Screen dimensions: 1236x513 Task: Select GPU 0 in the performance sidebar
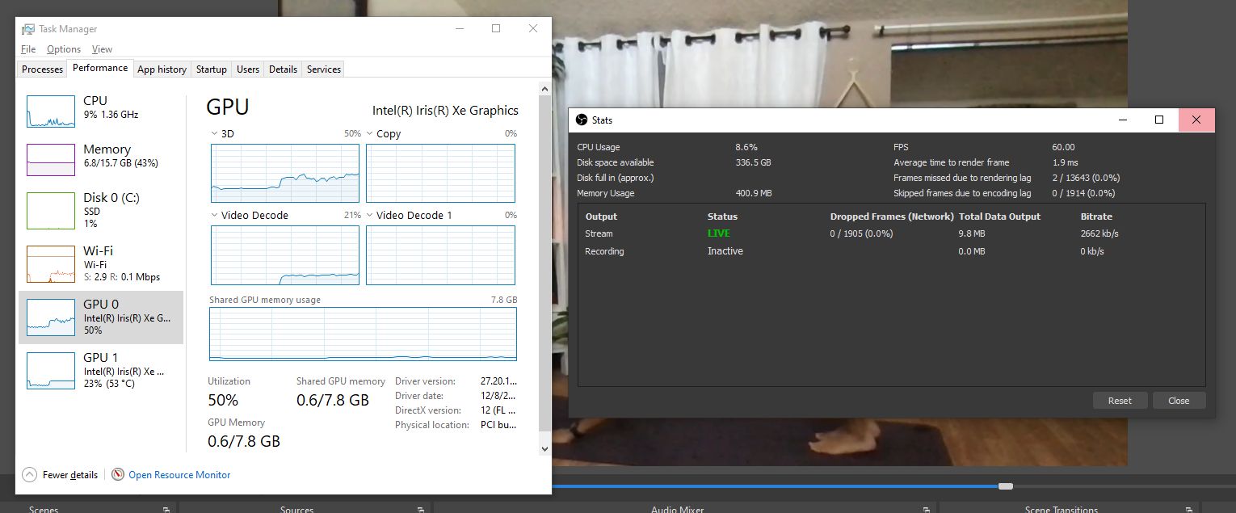(101, 317)
